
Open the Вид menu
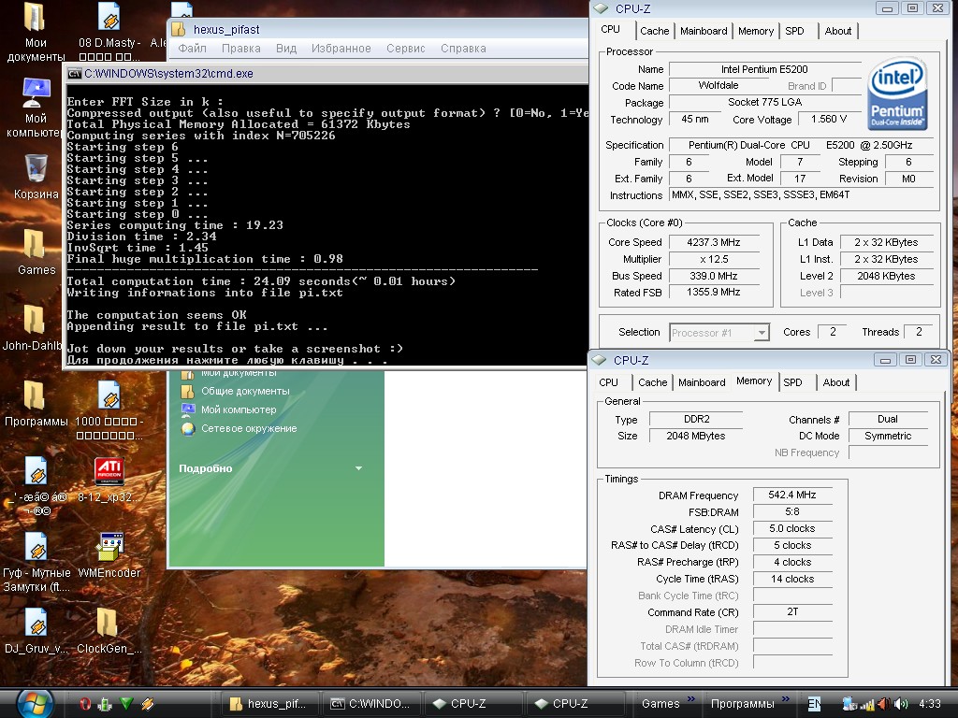click(286, 49)
